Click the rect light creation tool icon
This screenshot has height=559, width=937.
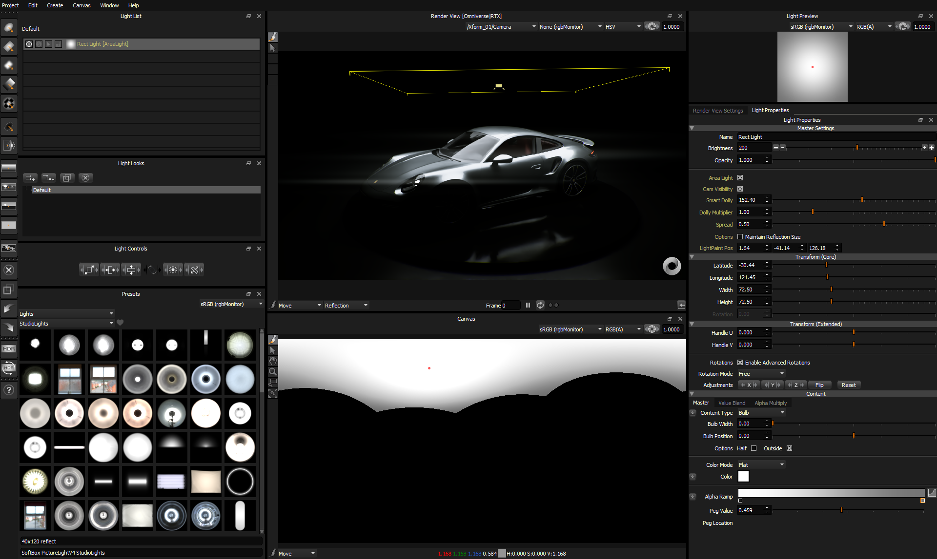9,46
